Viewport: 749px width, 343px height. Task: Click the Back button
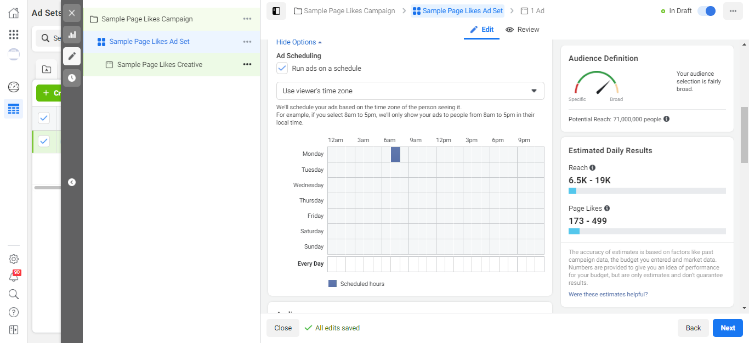tap(693, 328)
